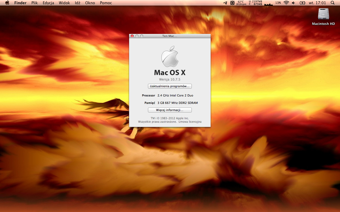Click the 62°C temperature readout
The image size is (340, 212).
241,2
